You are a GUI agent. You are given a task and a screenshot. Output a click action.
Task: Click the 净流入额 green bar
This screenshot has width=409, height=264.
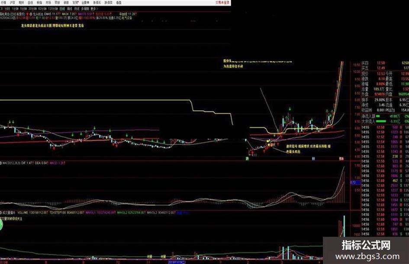378,116
